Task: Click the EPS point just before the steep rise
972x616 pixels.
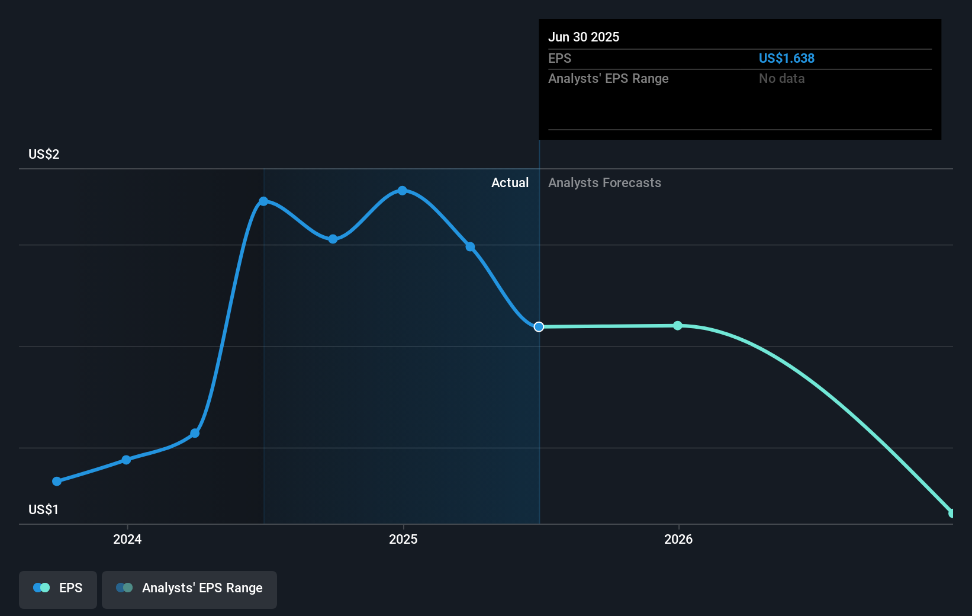Action: coord(195,434)
